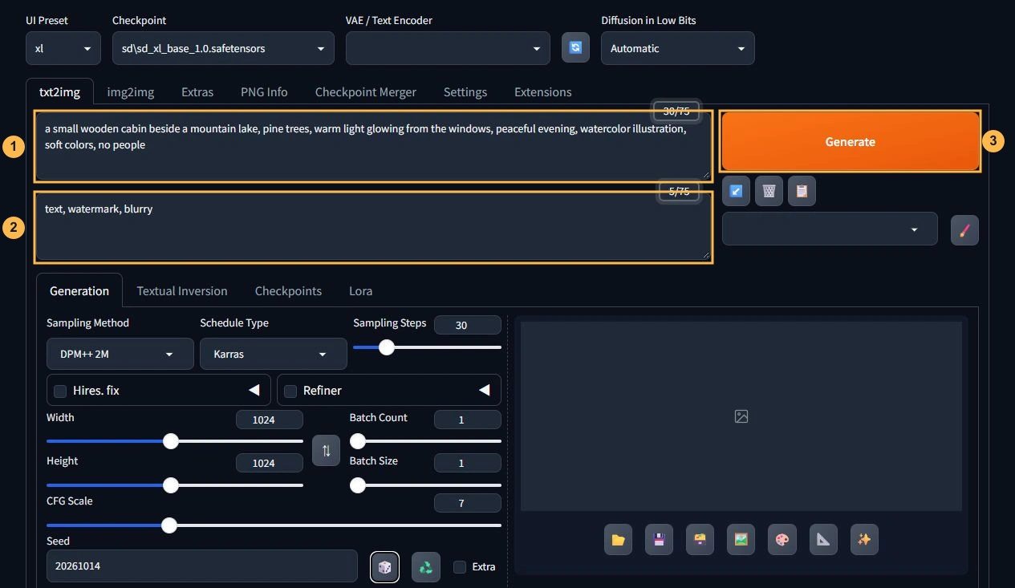Click the image placeholder icon in the preview

pos(741,416)
